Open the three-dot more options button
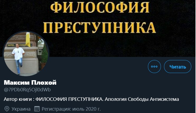Image resolution: width=196 pixels, height=113 pixels. tap(154, 66)
